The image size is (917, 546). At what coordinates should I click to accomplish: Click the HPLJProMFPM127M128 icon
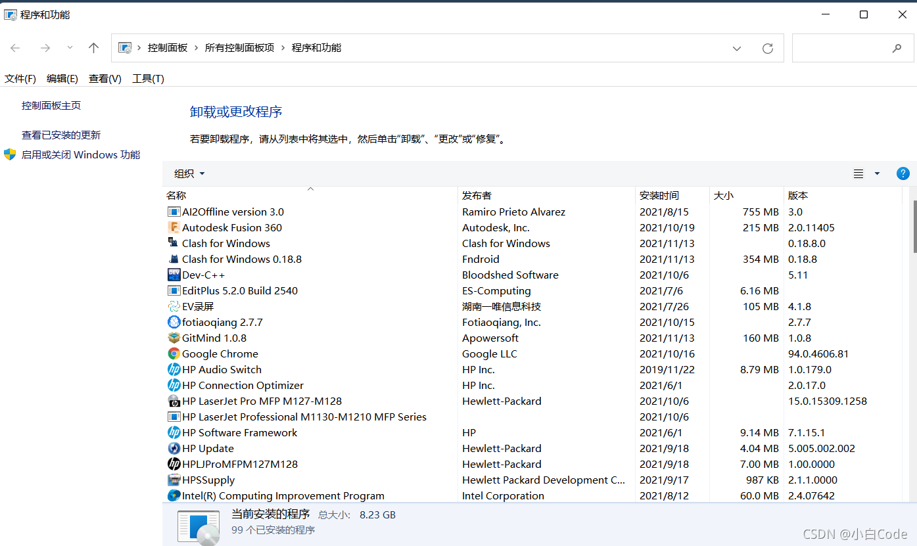pyautogui.click(x=174, y=464)
